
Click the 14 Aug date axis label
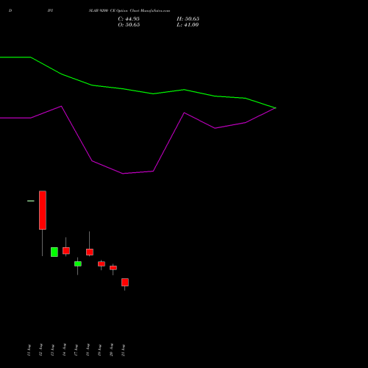64,350
